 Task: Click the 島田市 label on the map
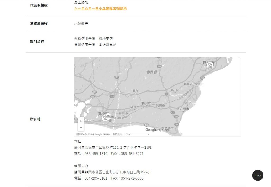coord(175,90)
